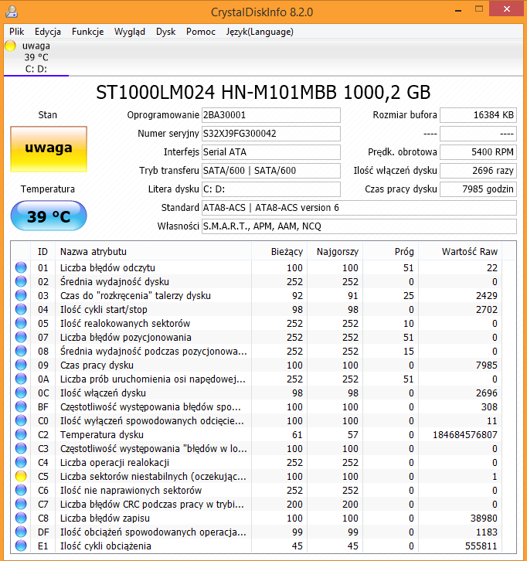
Task: Select the row Liczba błędów odczytu
Action: (257, 267)
